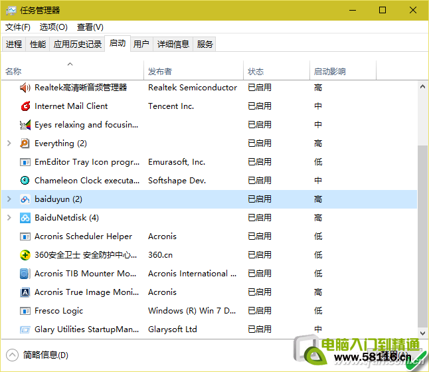Click the Chameleon Clock icon

tap(25, 181)
